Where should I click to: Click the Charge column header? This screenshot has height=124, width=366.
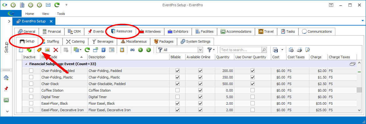point(318,57)
